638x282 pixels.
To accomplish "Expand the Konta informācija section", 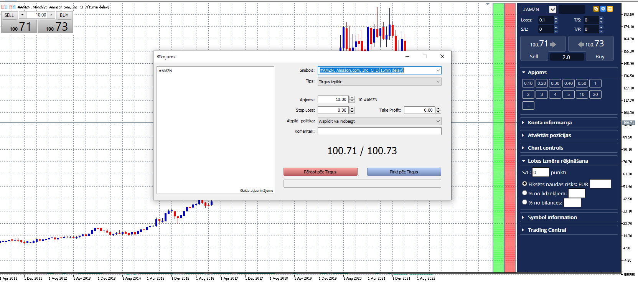I will pyautogui.click(x=569, y=122).
